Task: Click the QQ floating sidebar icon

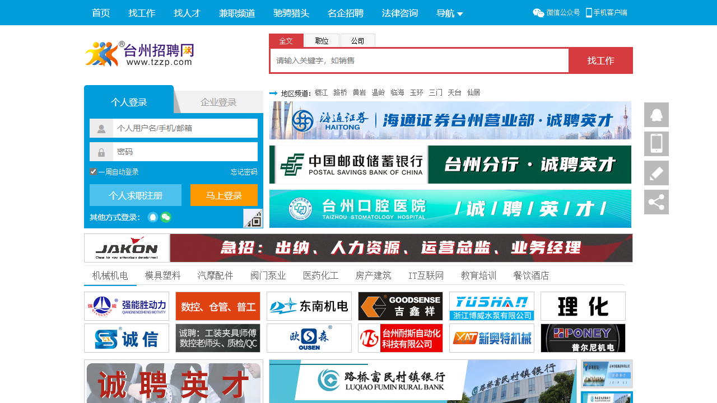Action: point(657,115)
